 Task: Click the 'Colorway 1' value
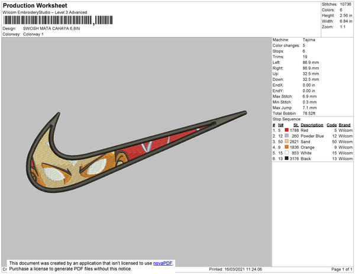tap(33, 34)
